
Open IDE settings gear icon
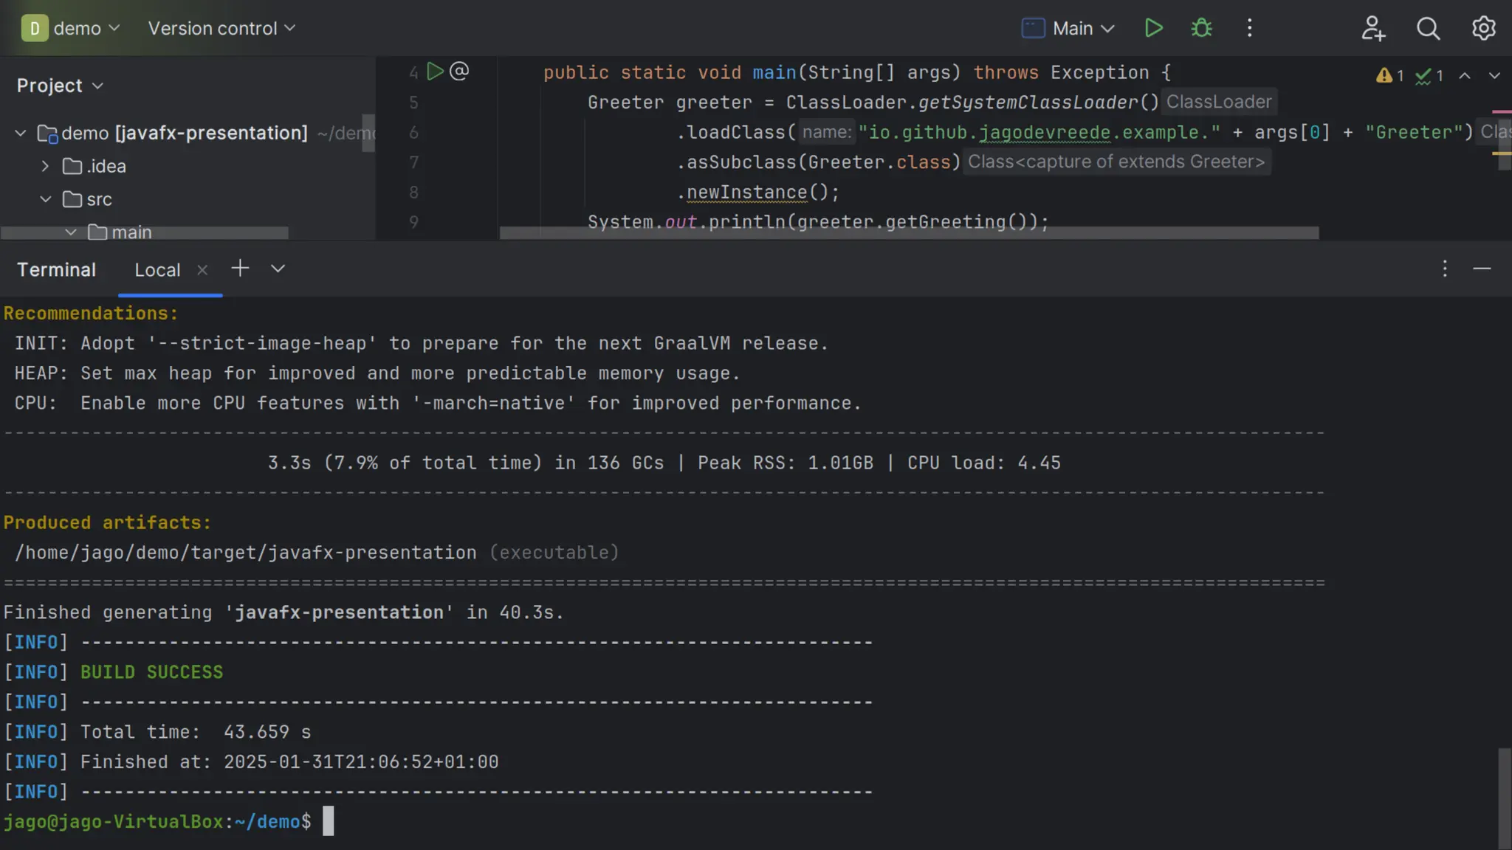coord(1483,28)
